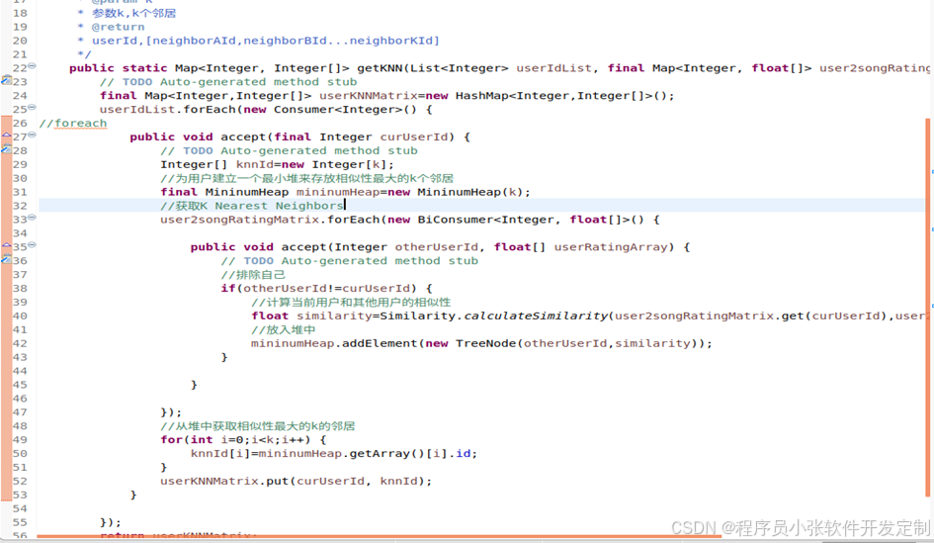Click the '// TODO Auto-generated method stub' on line 23
The image size is (934, 543).
click(x=228, y=82)
